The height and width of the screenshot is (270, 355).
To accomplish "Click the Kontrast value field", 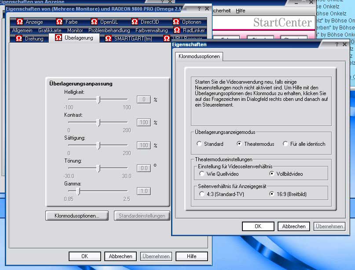I will tap(144, 122).
